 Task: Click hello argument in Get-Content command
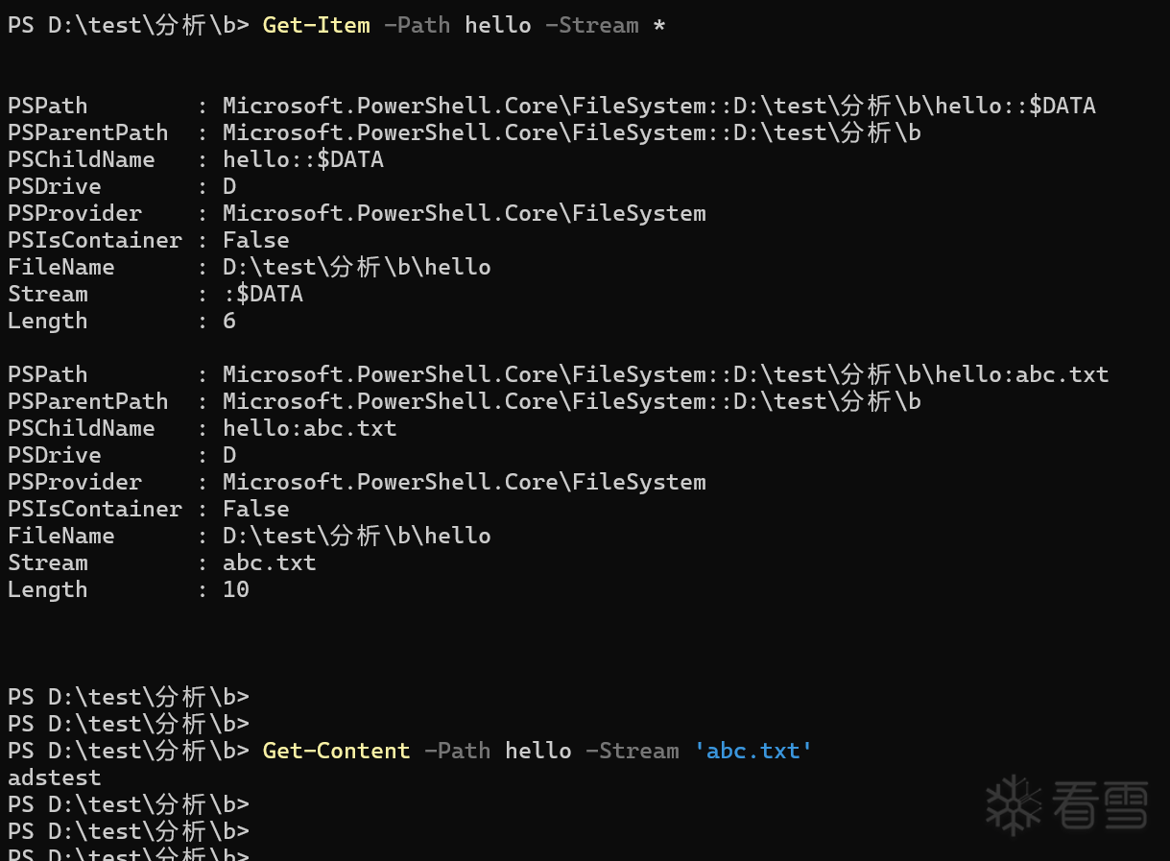[x=538, y=751]
